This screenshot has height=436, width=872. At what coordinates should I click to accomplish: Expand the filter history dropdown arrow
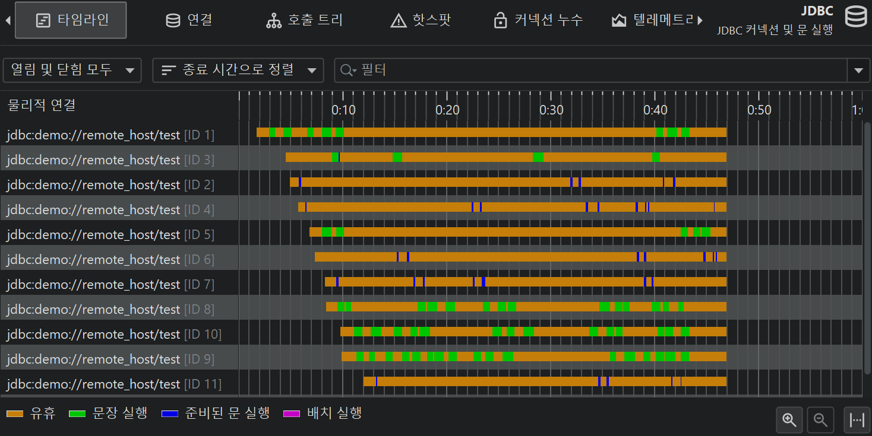pyautogui.click(x=858, y=71)
